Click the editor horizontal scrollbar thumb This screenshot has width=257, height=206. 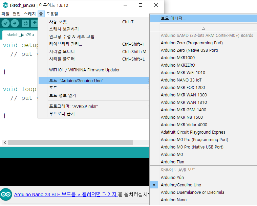pos(70,143)
